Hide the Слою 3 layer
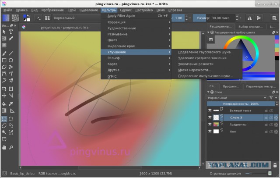The width and height of the screenshot is (280, 178). tap(210, 117)
